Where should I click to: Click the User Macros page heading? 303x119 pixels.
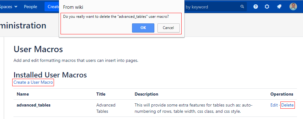38,49
